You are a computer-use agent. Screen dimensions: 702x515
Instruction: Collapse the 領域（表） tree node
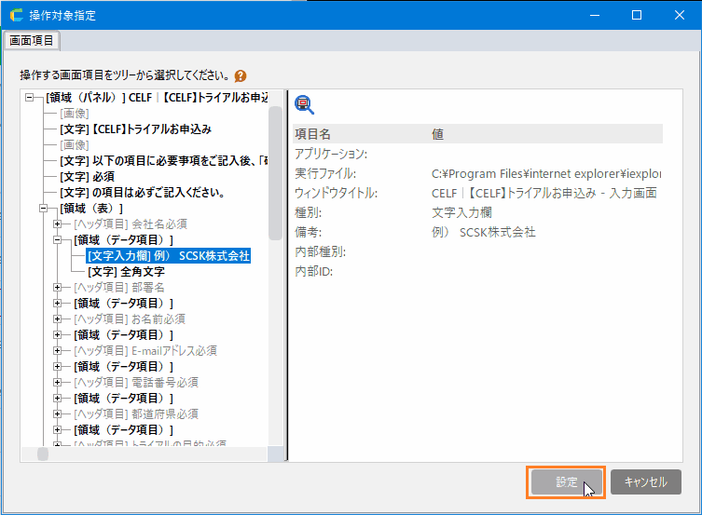click(x=43, y=209)
